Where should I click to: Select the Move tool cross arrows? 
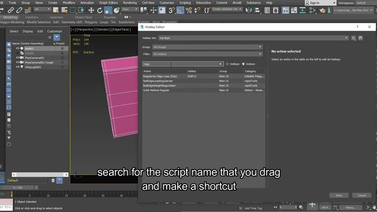(91, 10)
